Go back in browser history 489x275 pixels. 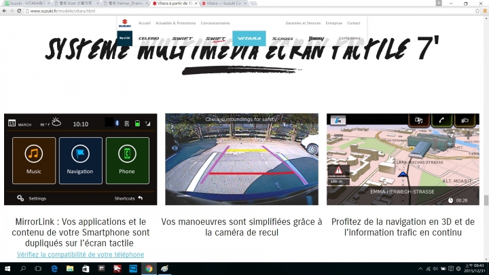coord(4,11)
